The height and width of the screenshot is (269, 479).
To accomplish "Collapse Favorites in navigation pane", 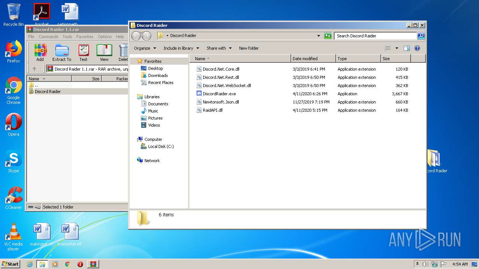I will pos(153,61).
